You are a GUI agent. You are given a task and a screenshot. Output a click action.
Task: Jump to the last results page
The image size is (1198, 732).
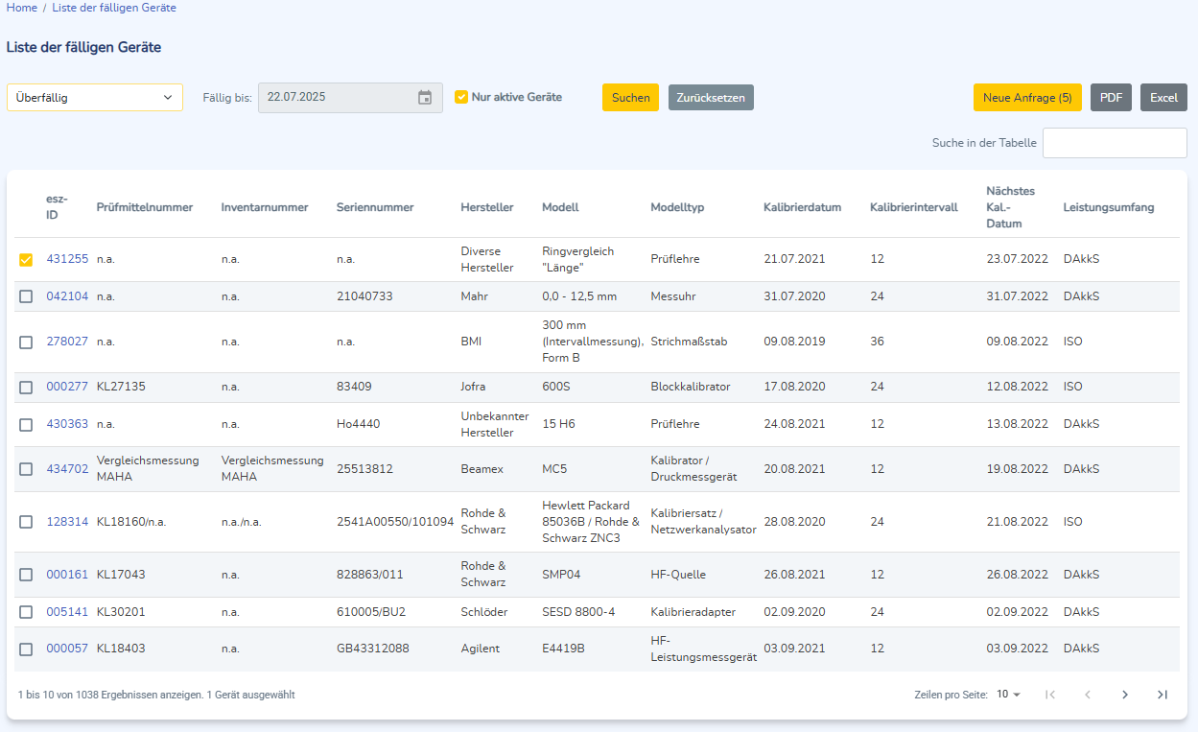(1163, 695)
